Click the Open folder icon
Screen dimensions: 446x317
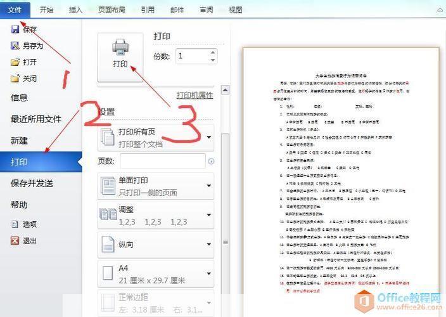tap(15, 62)
